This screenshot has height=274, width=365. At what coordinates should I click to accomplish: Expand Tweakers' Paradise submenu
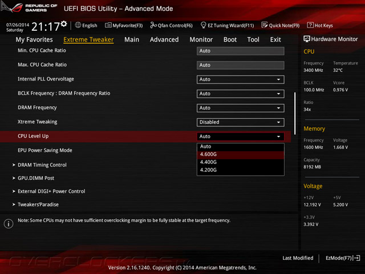click(x=35, y=204)
